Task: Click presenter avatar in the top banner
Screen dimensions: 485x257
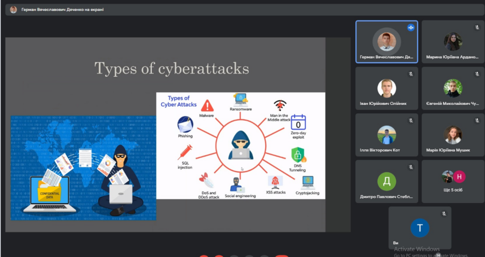Action: [13, 9]
